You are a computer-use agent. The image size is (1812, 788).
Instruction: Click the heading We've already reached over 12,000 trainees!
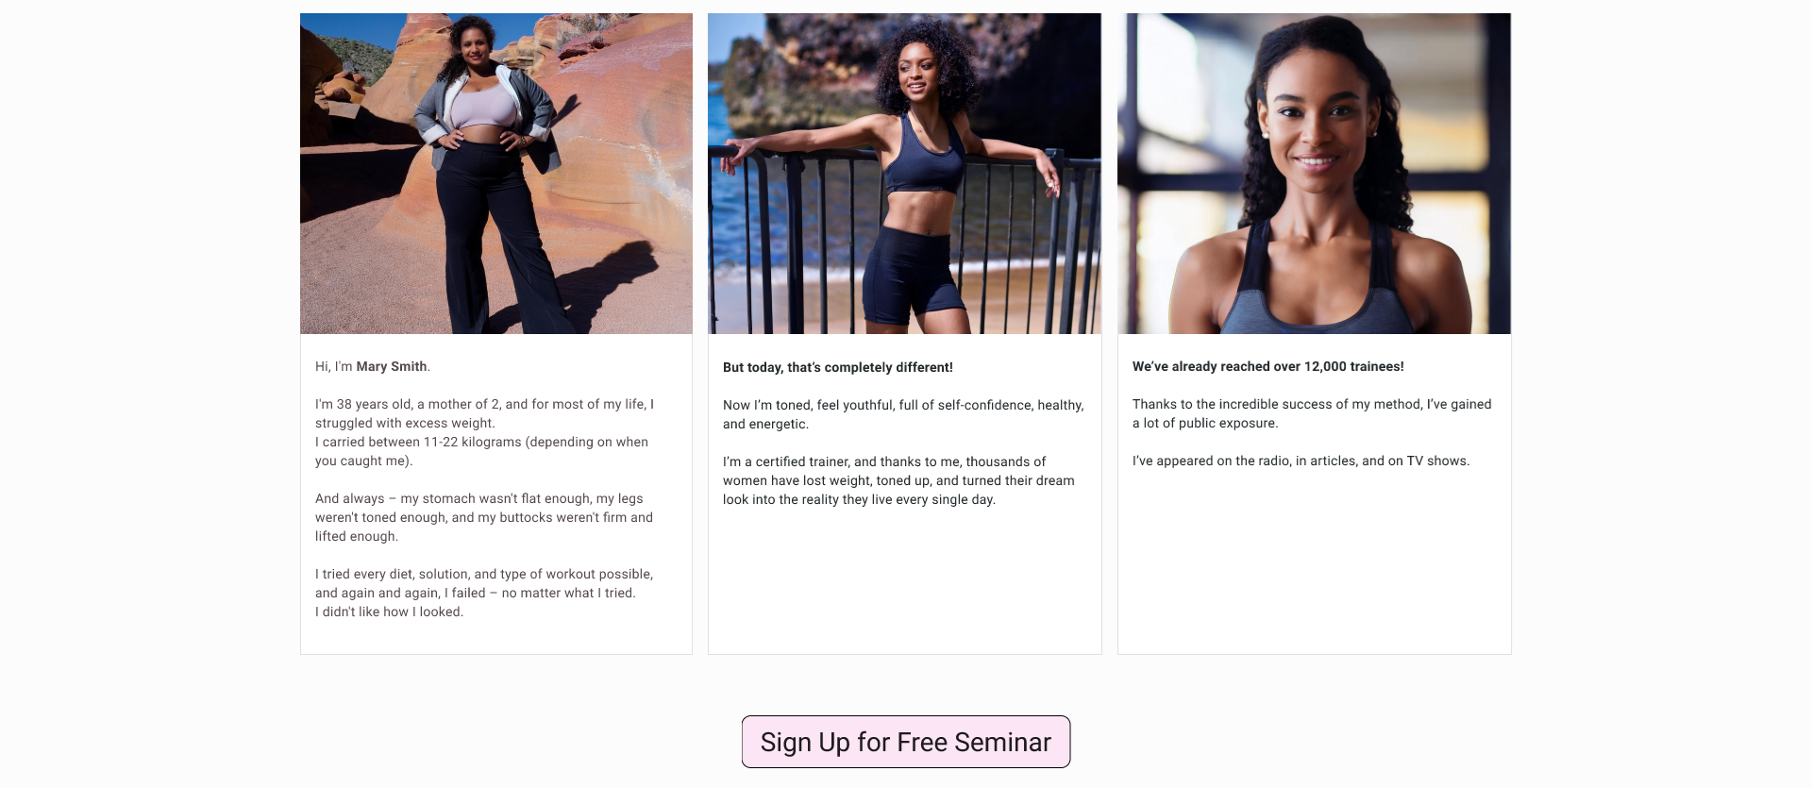1268,366
